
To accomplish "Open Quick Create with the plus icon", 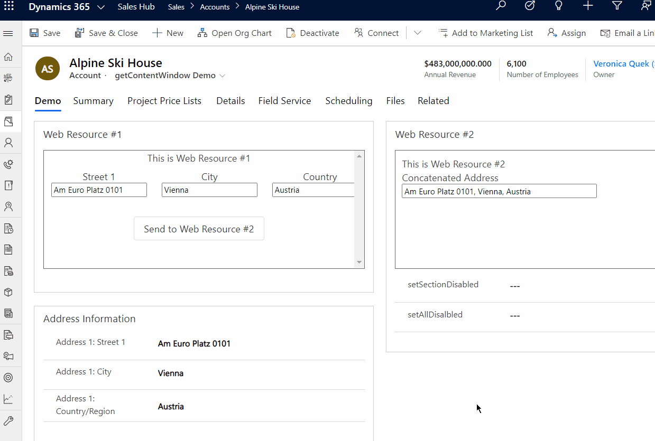I will 587,6.
